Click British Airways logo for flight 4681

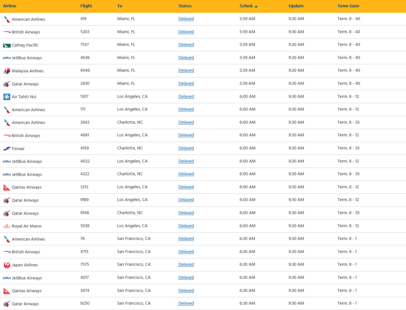point(7,136)
